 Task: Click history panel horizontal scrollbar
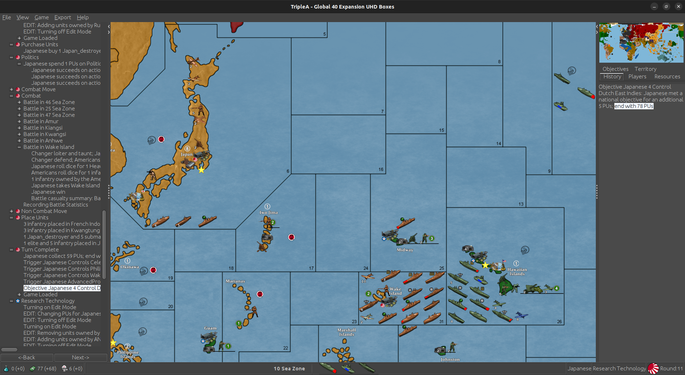(9, 349)
